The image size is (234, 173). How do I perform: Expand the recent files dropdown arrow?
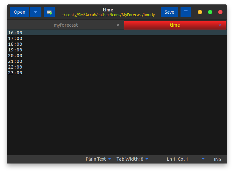tap(36, 12)
